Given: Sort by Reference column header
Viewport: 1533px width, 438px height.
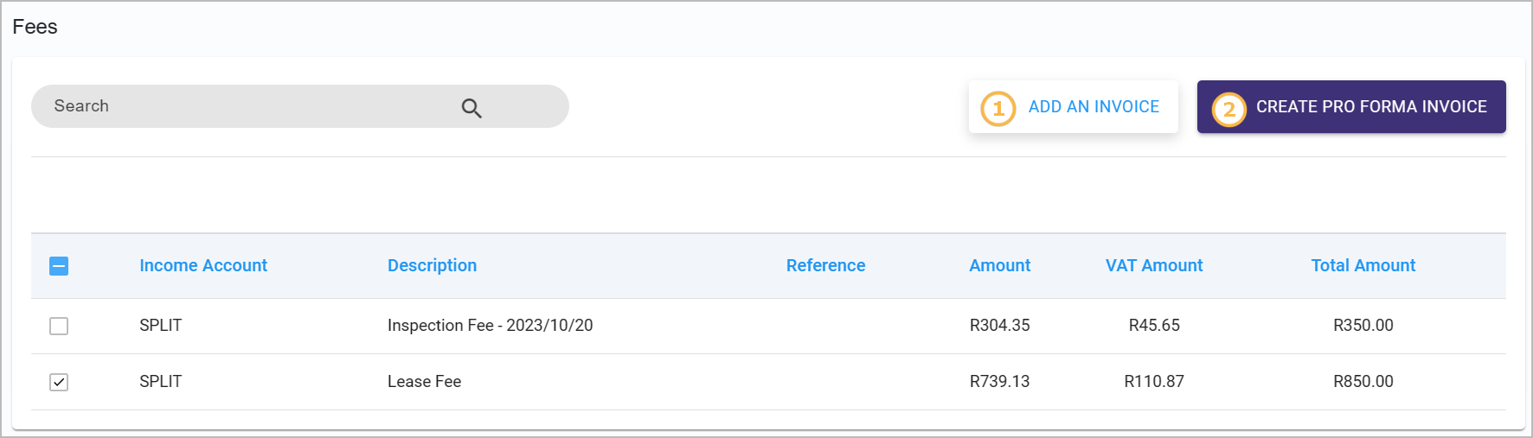Looking at the screenshot, I should click(x=825, y=265).
